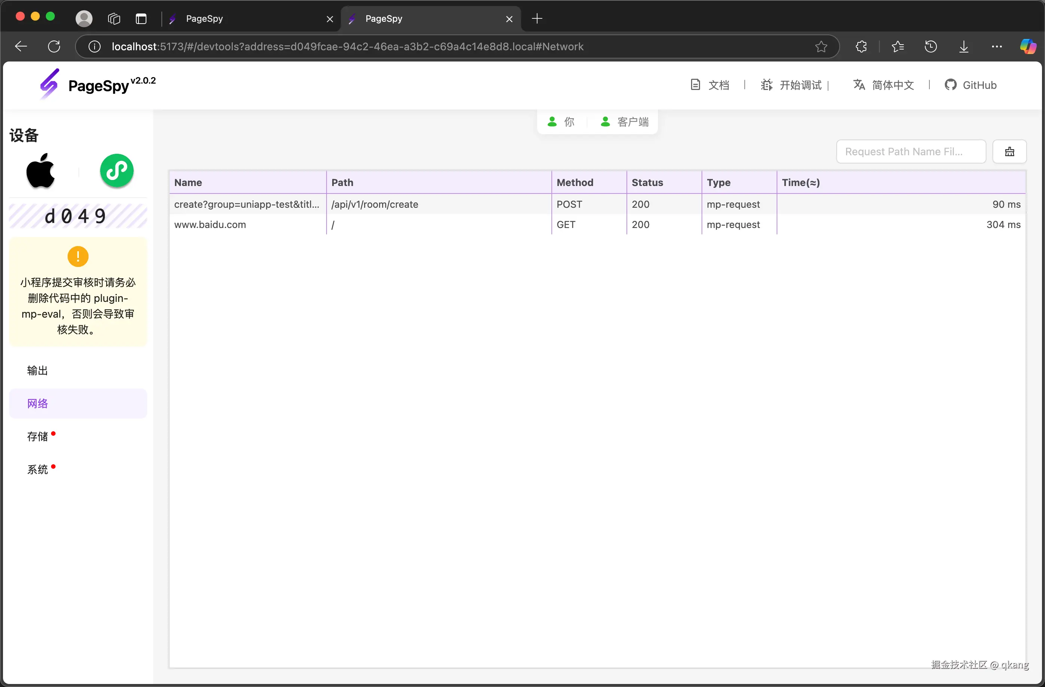Image resolution: width=1045 pixels, height=687 pixels.
Task: Open the GitHub link
Action: pyautogui.click(x=971, y=85)
